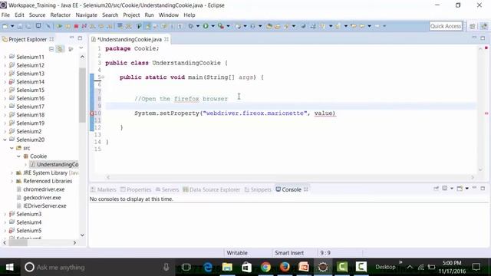491x276 pixels.
Task: Click the Suspend debug toolbar icon
Action: coord(68,26)
